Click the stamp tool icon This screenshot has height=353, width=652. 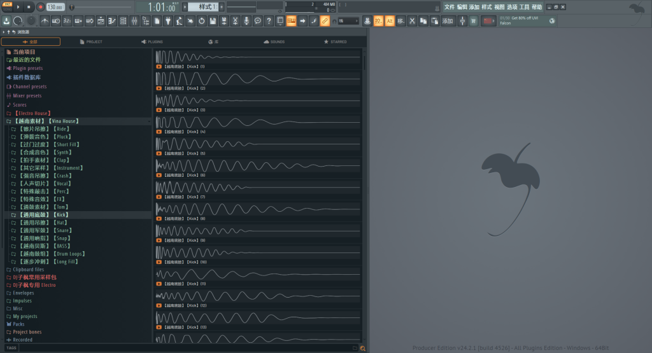(x=367, y=21)
